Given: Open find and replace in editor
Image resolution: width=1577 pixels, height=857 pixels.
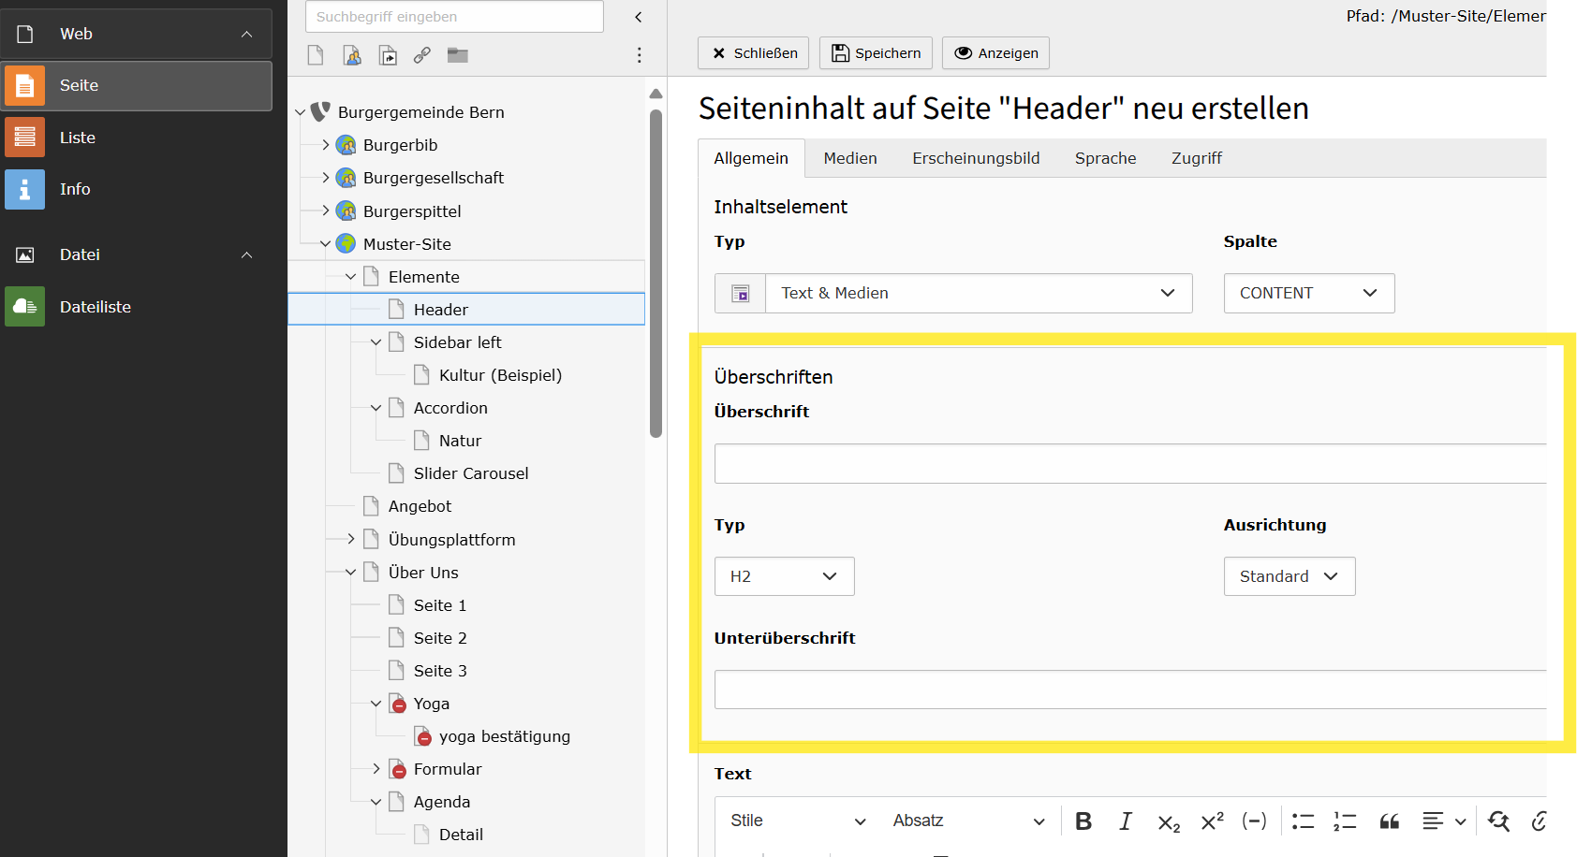Looking at the screenshot, I should coord(1498,821).
